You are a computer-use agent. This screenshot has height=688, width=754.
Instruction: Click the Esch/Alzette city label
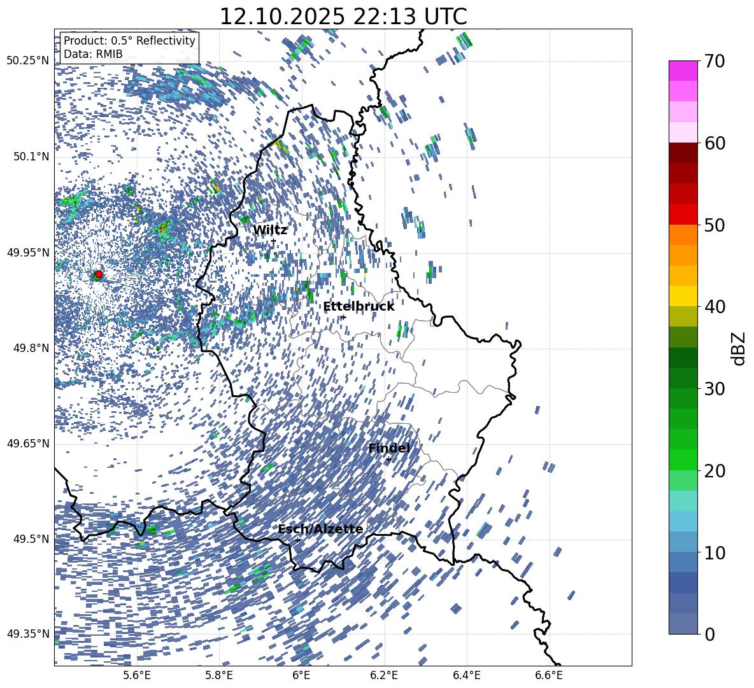[x=321, y=529]
